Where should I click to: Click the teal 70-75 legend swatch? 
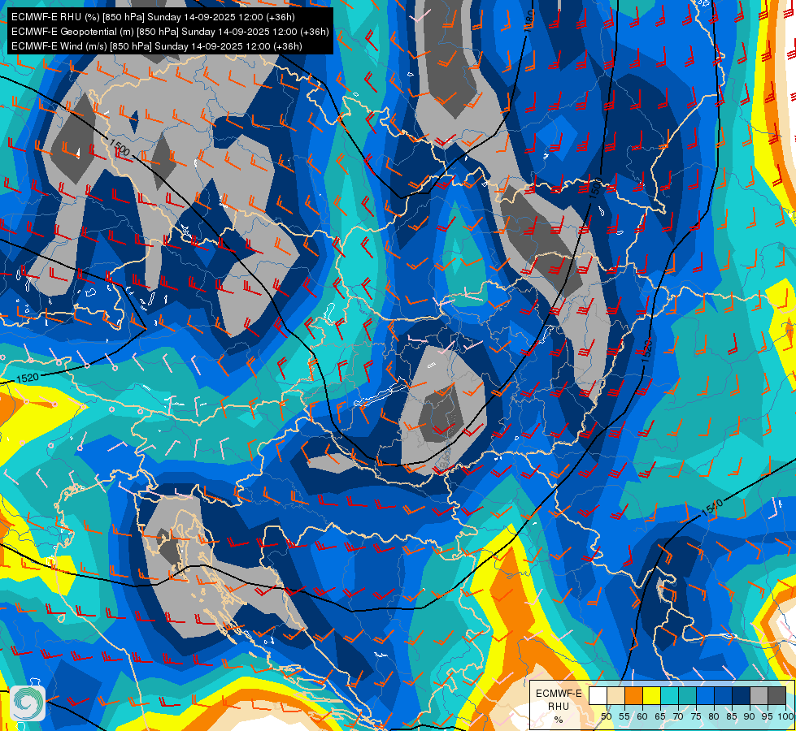click(x=687, y=695)
